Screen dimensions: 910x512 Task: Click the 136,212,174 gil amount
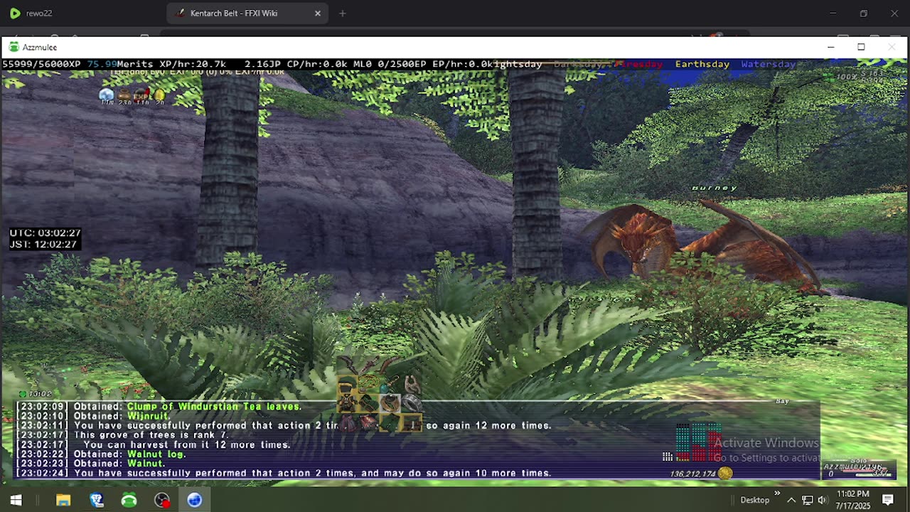[692, 474]
